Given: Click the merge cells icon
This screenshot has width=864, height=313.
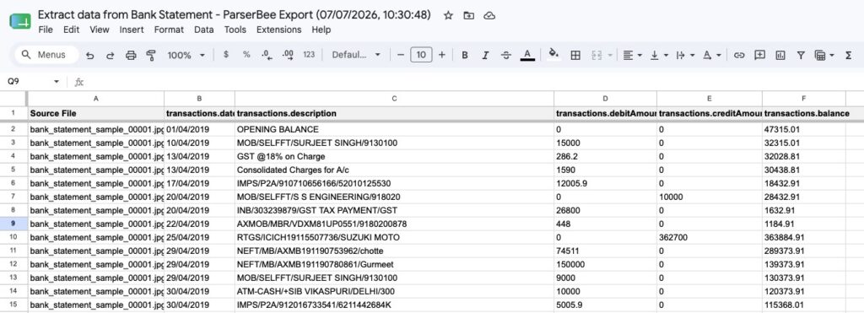Looking at the screenshot, I should (597, 55).
